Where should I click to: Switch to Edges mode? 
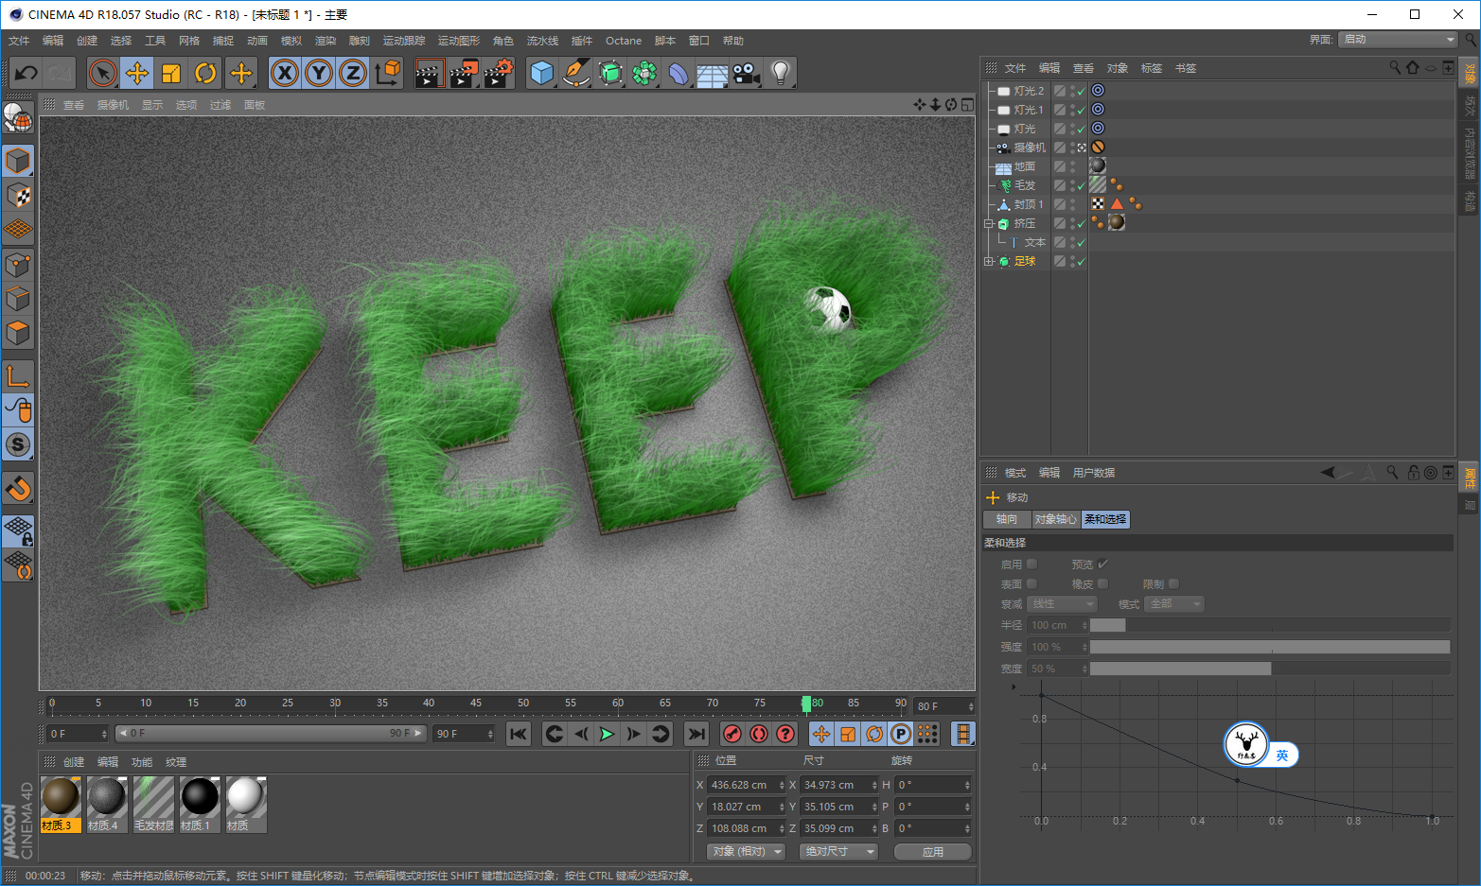click(18, 299)
